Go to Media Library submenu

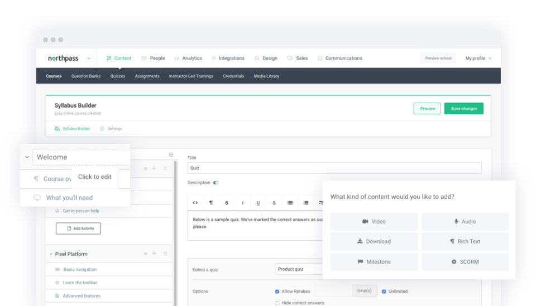267,76
